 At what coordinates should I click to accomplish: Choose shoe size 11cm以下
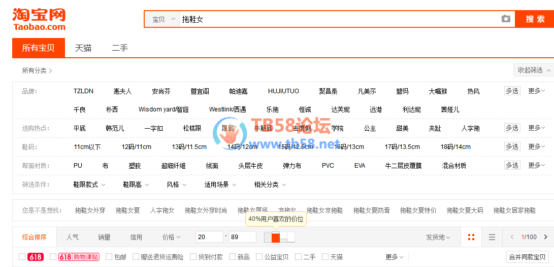(x=87, y=147)
